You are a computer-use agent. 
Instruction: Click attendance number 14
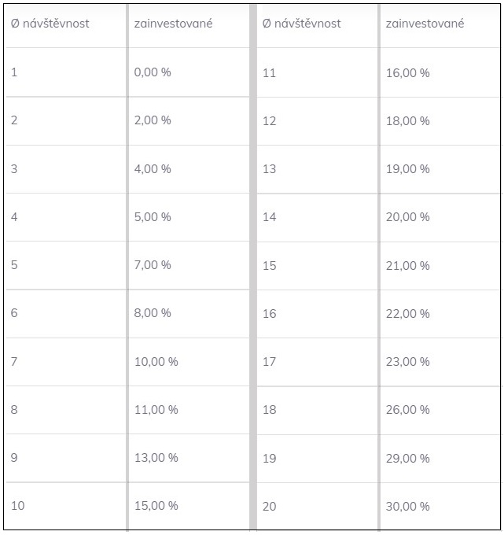tap(269, 217)
